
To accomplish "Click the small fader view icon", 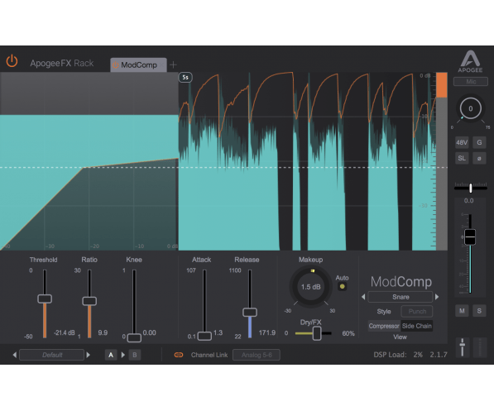I will point(463,347).
